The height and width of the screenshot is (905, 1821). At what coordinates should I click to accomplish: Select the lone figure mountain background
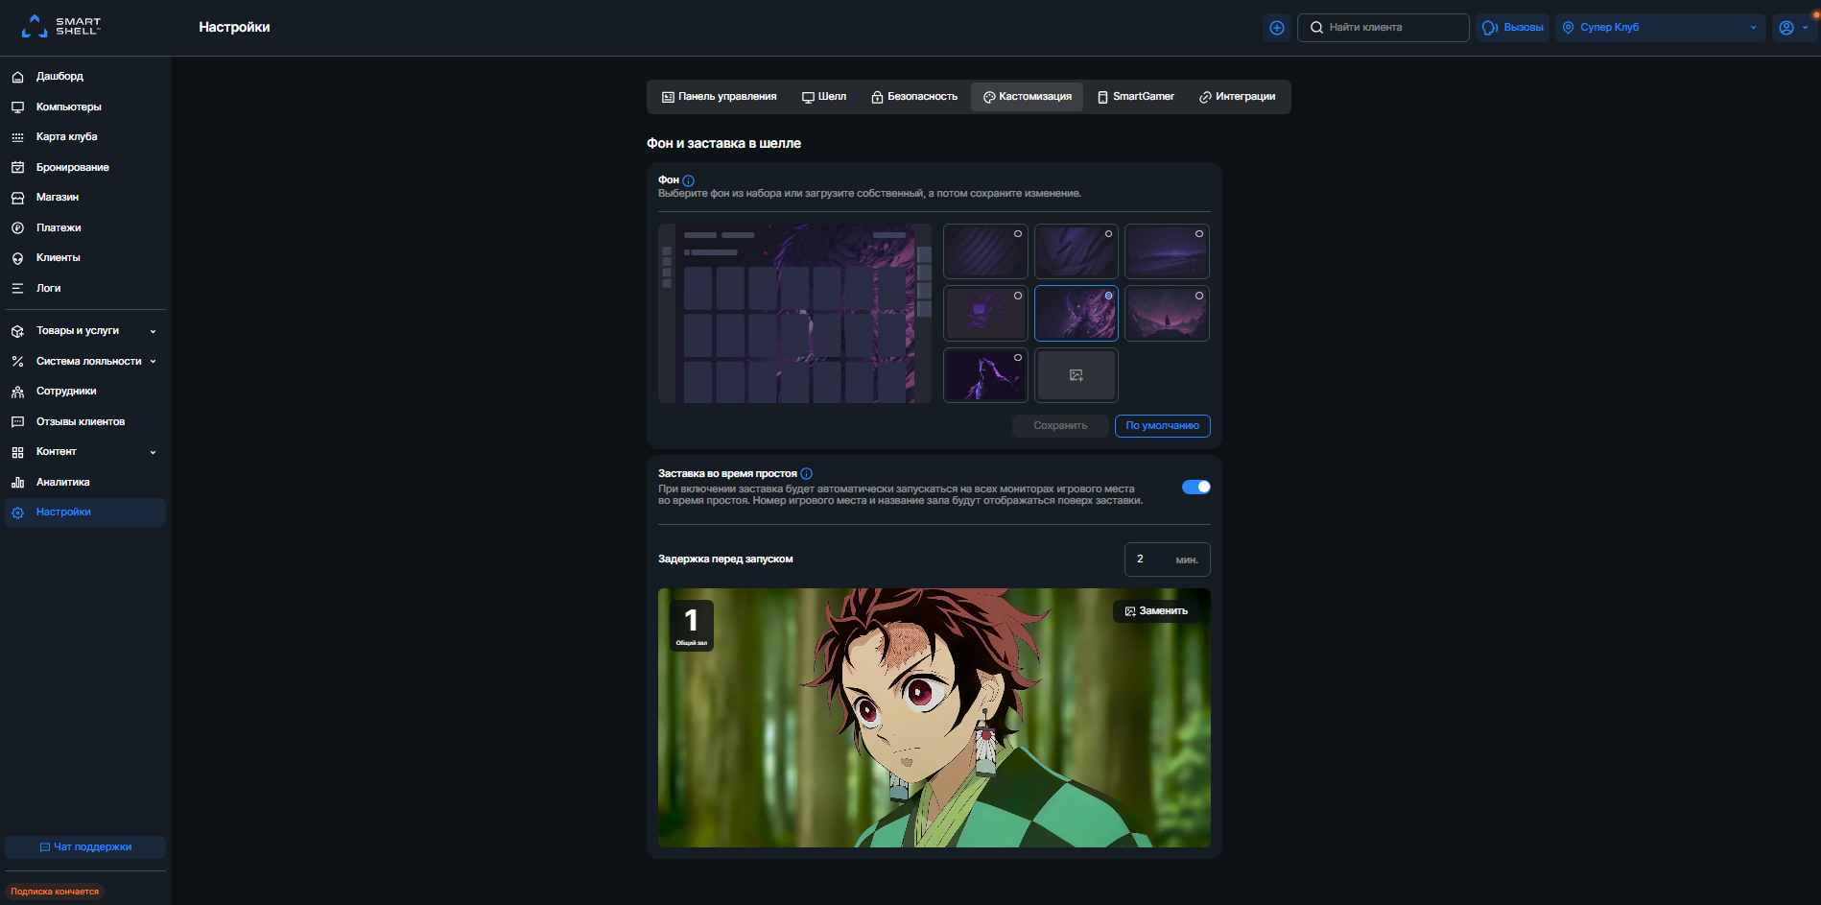click(x=1167, y=313)
